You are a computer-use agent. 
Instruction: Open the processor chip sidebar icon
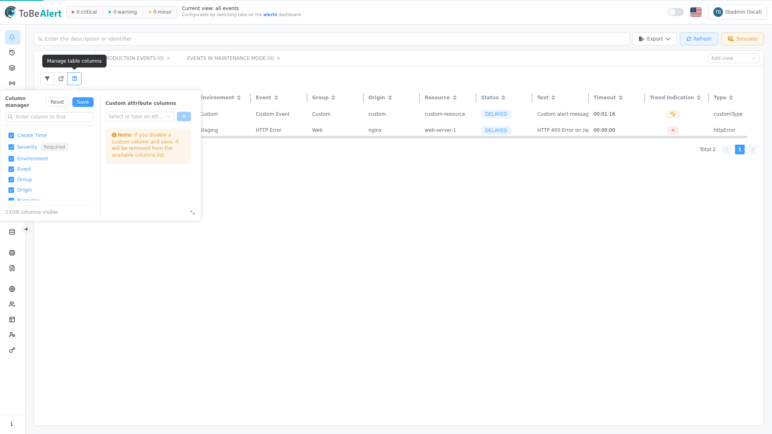(12, 253)
